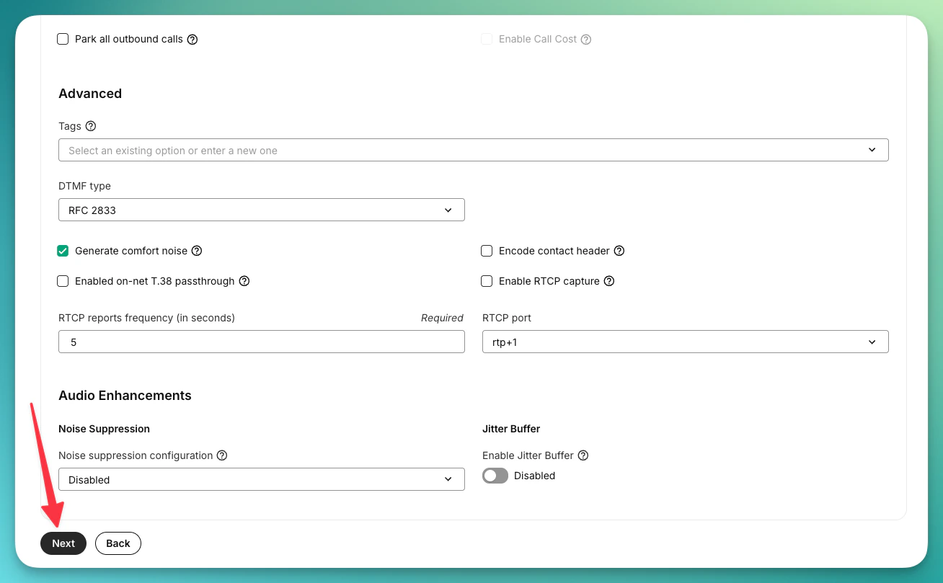Open help for Enable Jitter Buffer
The image size is (943, 583).
tap(583, 455)
